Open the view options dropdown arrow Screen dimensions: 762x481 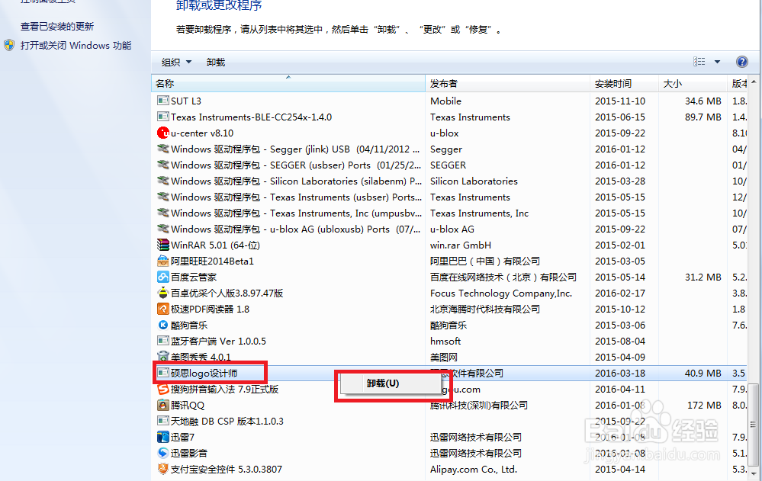(x=717, y=62)
